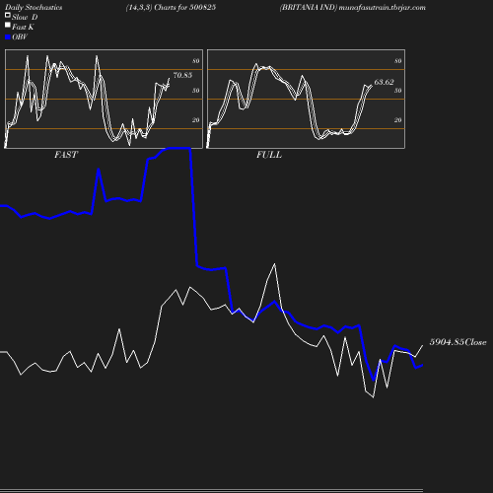Screen dimensions: 493x493
Task: Click the 70.85 value in FAST chart
Action: (182, 75)
